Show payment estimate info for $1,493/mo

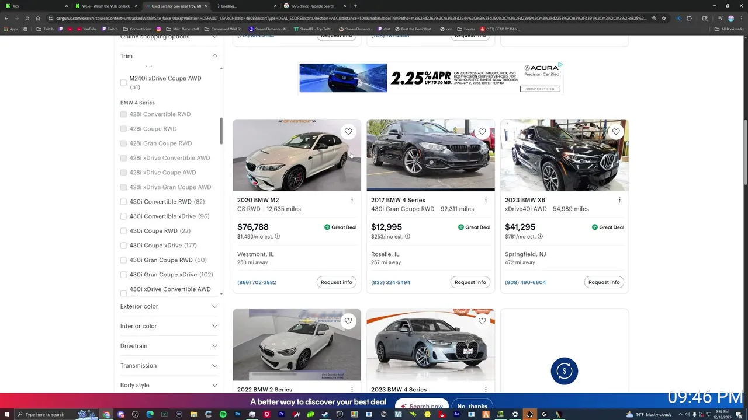(277, 237)
